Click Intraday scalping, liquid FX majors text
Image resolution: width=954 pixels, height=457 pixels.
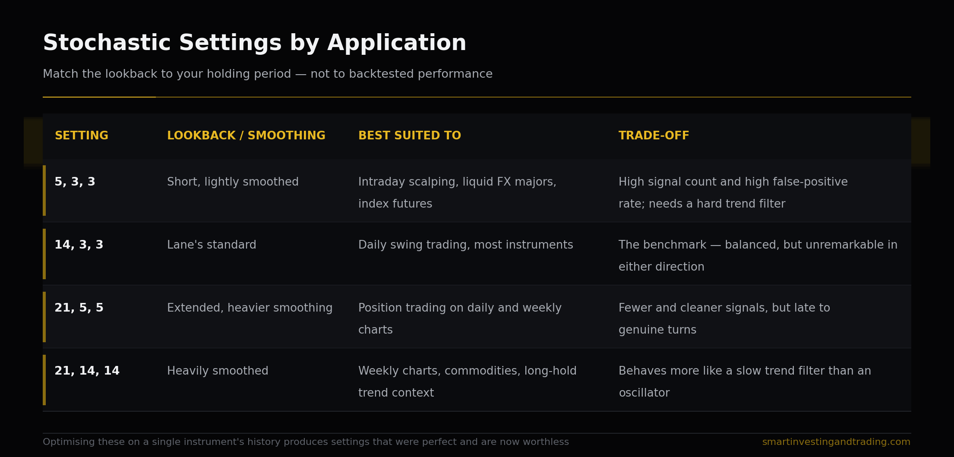tap(457, 182)
